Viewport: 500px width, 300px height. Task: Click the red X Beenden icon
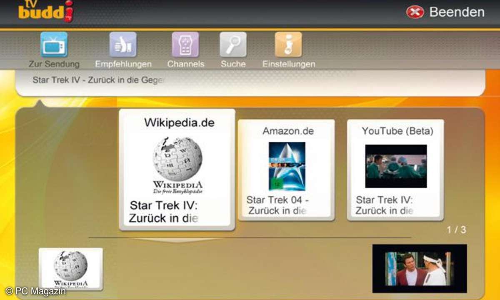point(415,12)
